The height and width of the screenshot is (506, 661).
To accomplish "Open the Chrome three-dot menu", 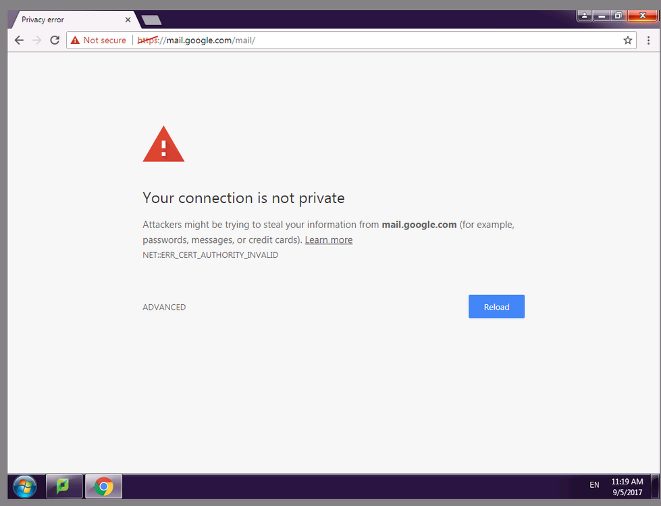I will coord(648,40).
